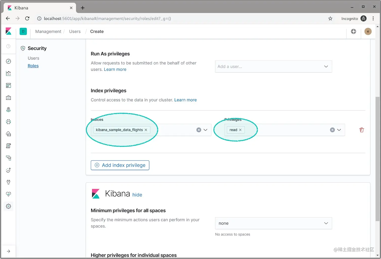
Task: Click Add index privilege button
Action: 120,165
